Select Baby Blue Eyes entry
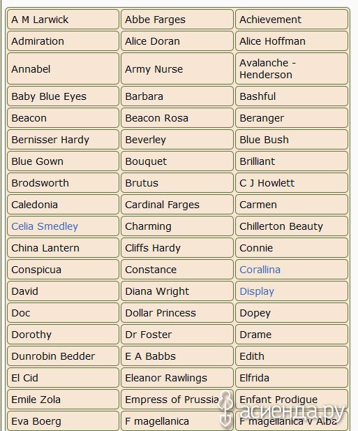The width and height of the screenshot is (358, 431). (63, 96)
